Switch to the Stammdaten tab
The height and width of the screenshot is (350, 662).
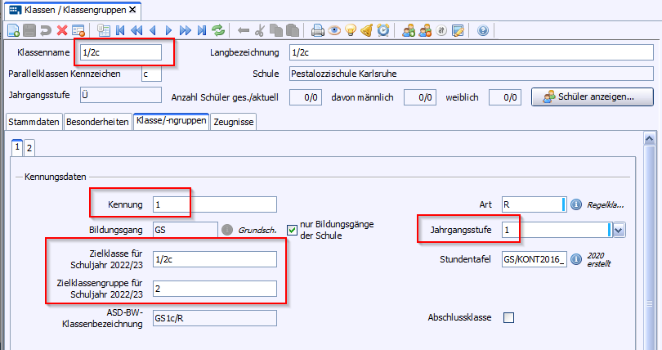[33, 122]
